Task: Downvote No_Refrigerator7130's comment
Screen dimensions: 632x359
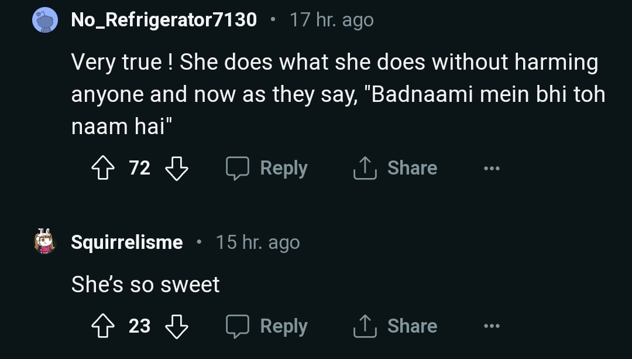Action: coord(177,169)
